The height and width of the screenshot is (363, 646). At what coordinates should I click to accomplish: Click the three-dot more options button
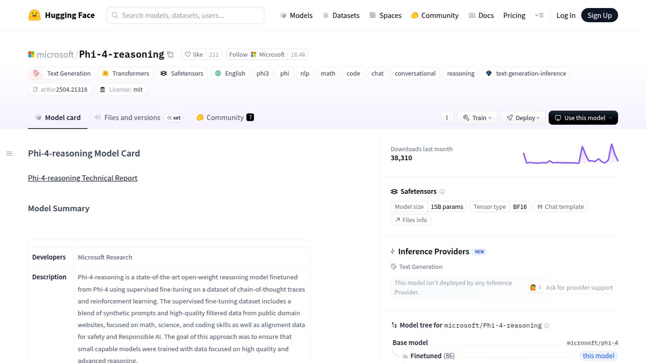point(446,118)
